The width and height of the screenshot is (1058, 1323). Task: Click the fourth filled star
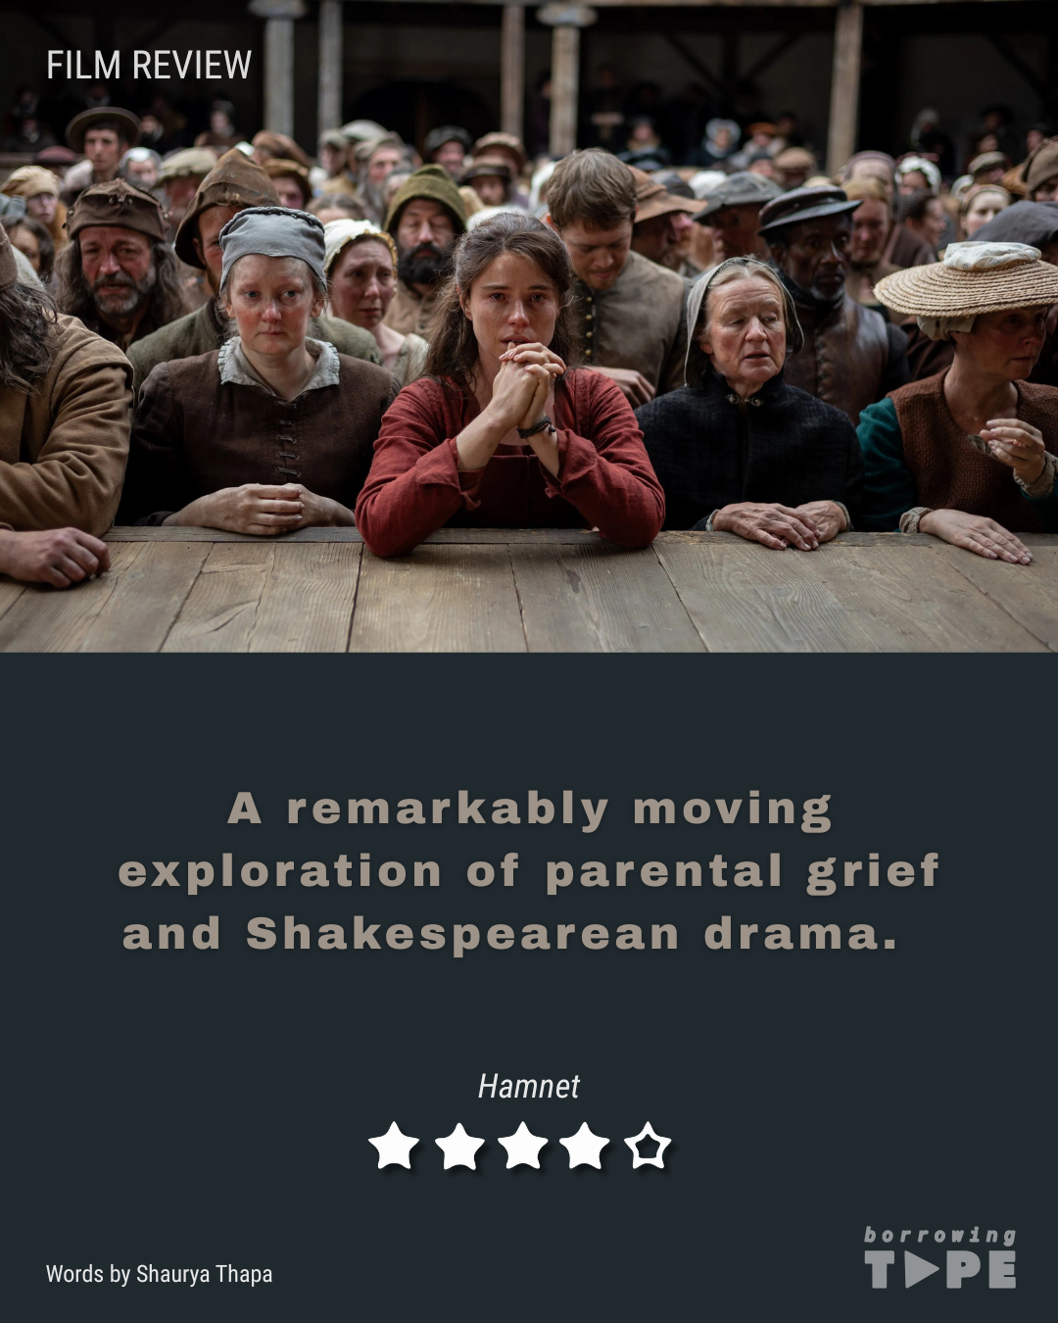(x=585, y=1146)
